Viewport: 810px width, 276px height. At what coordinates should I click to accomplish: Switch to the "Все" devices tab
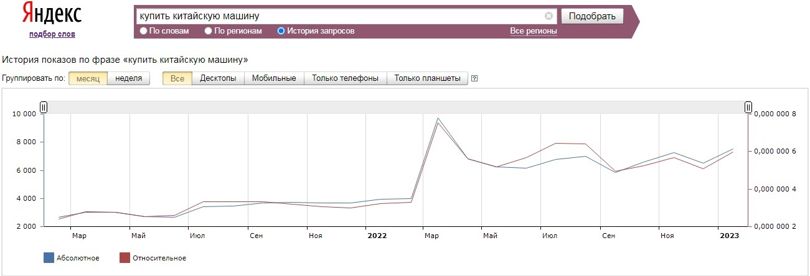(x=177, y=78)
